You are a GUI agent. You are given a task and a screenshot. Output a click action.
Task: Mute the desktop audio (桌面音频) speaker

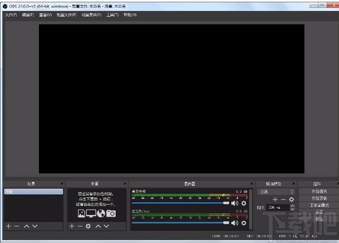coord(235,204)
